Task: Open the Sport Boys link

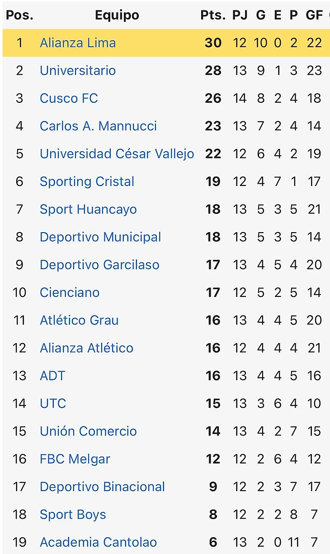Action: (73, 515)
